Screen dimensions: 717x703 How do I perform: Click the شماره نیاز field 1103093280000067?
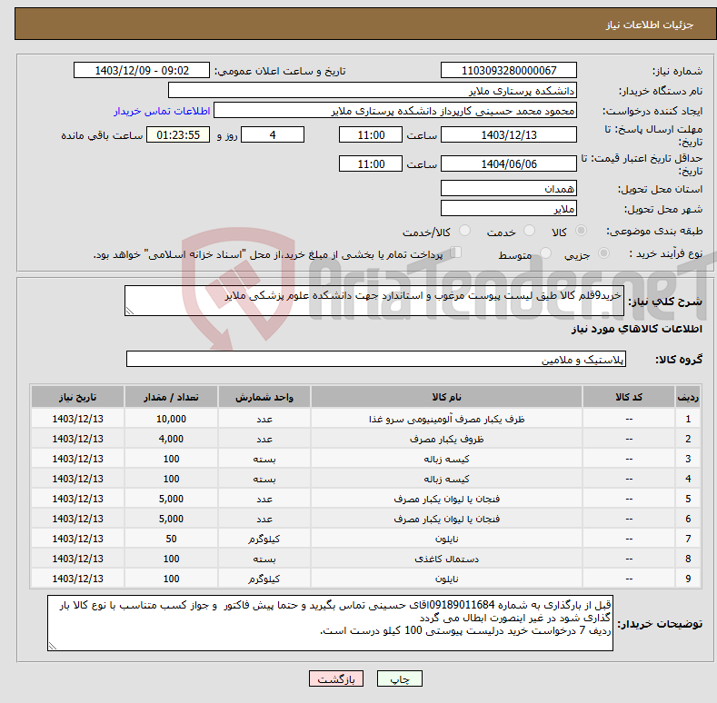coord(509,71)
